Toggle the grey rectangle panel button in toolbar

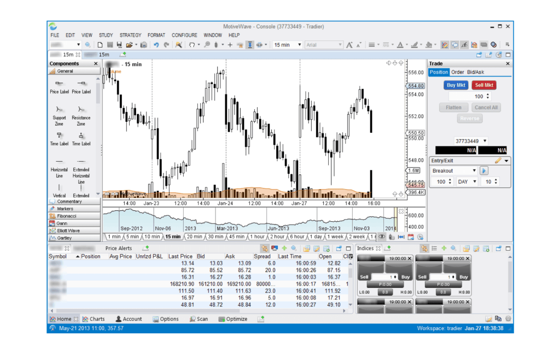pyautogui.click(x=483, y=45)
